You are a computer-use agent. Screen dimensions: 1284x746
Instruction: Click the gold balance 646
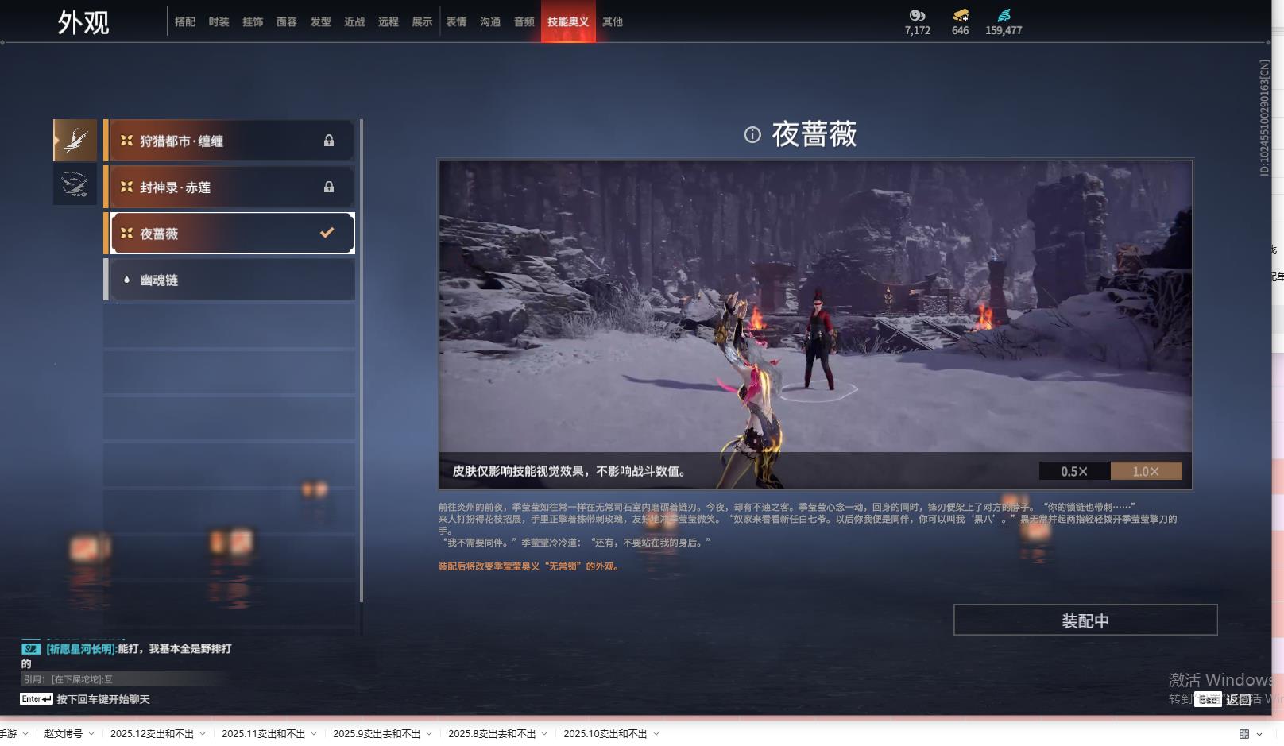coord(961,30)
